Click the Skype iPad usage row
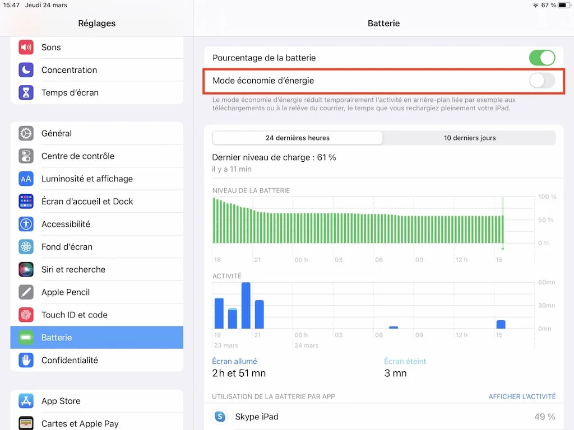Viewport: 574px width, 430px height. click(x=364, y=417)
